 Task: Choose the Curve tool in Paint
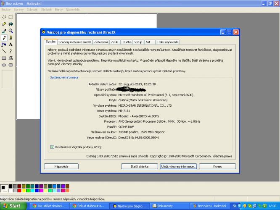tap(11, 51)
